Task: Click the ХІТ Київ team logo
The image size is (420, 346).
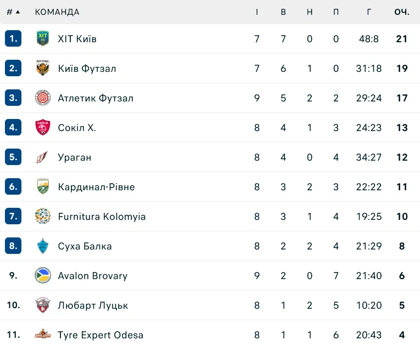Action: pyautogui.click(x=43, y=38)
